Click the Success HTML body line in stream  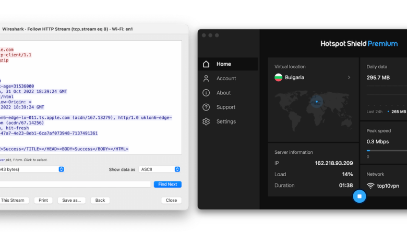64,149
